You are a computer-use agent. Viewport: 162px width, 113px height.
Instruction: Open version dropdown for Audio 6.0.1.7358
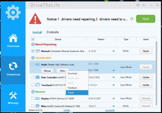(x=114, y=71)
